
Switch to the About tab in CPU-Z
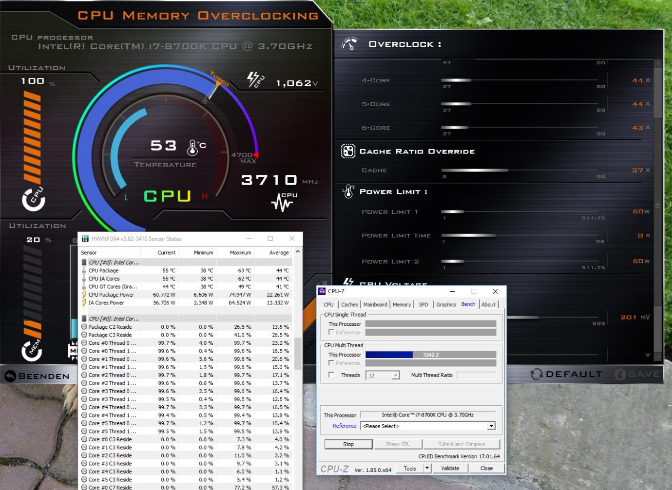coord(488,304)
